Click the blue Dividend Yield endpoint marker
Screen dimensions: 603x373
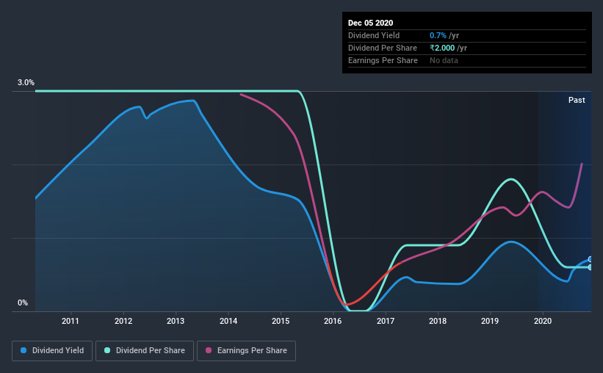point(591,260)
